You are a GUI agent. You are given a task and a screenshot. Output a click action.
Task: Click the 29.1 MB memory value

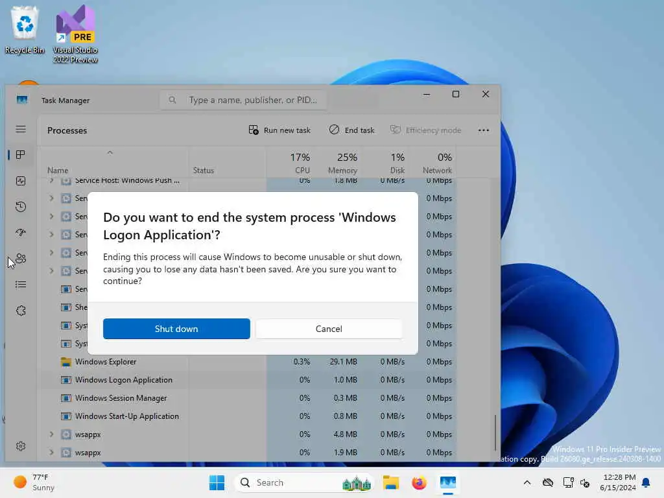[344, 362]
